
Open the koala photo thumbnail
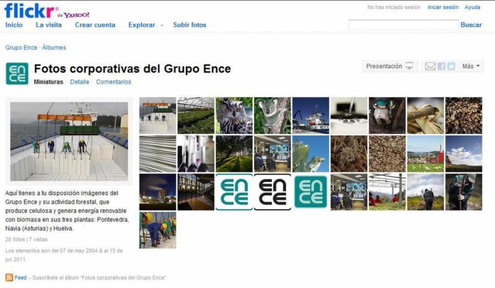[x=272, y=115]
